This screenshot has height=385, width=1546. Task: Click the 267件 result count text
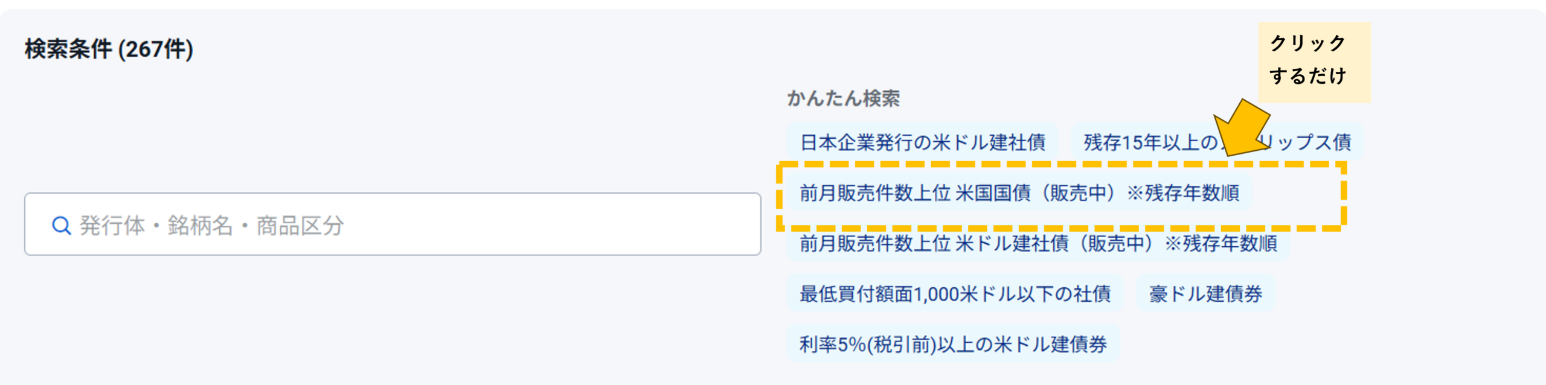(155, 49)
